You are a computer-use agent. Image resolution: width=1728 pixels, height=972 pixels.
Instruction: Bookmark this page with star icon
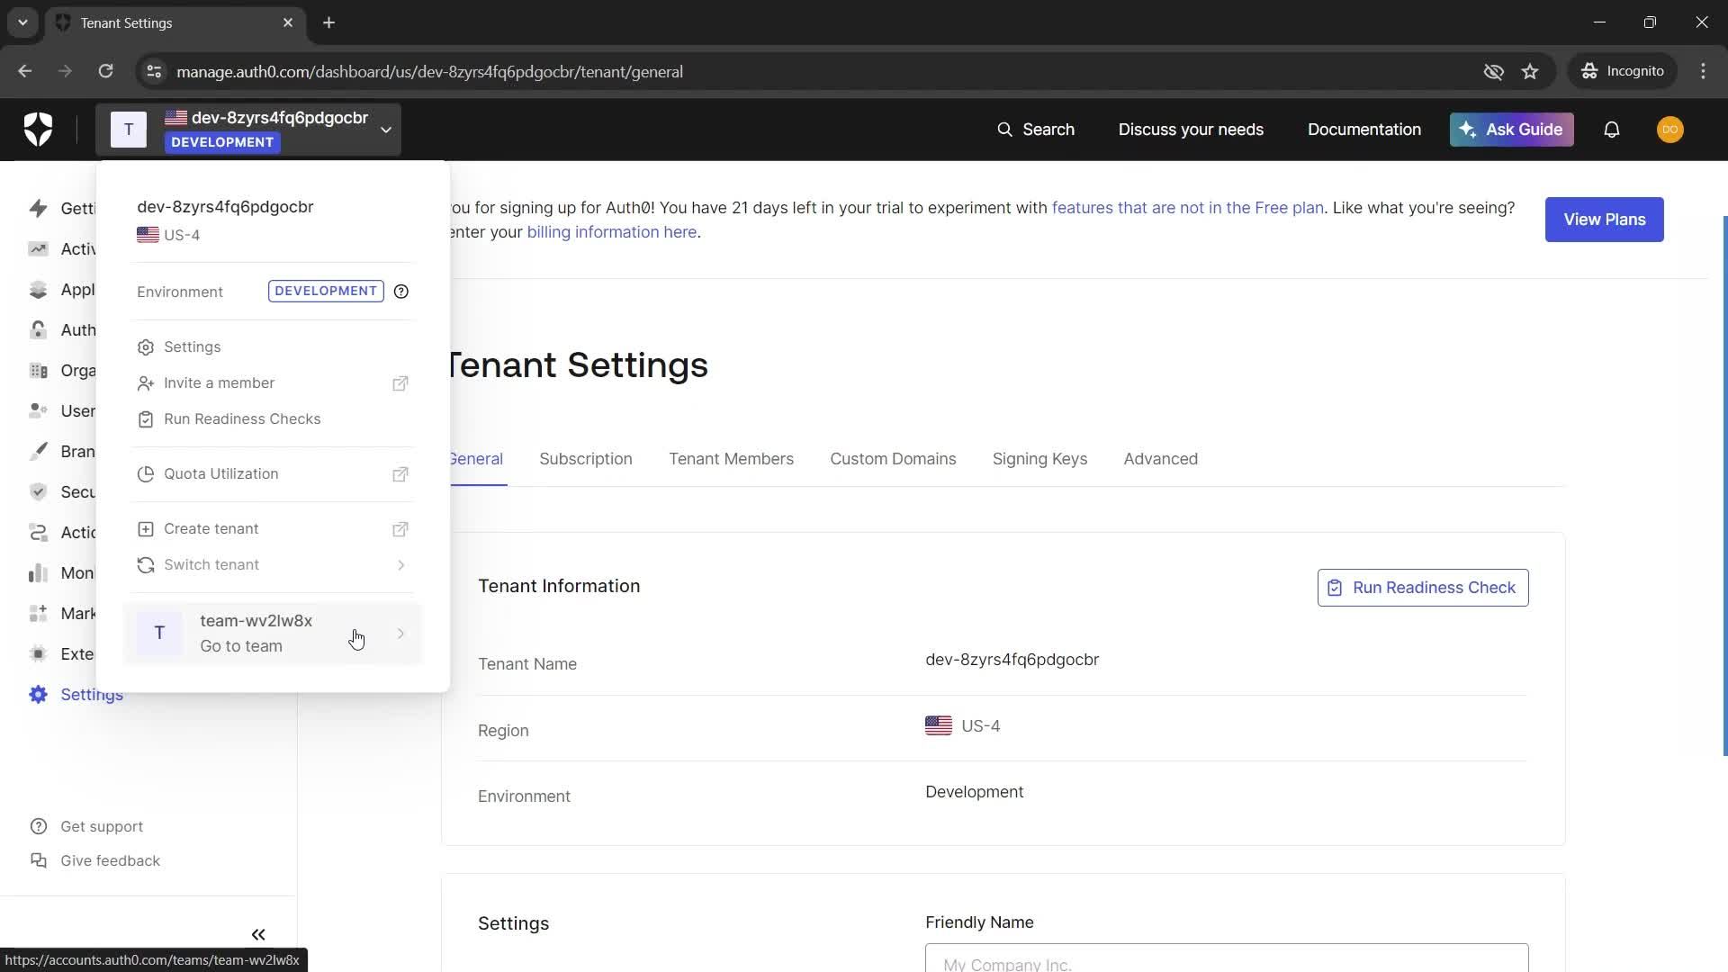(x=1530, y=72)
